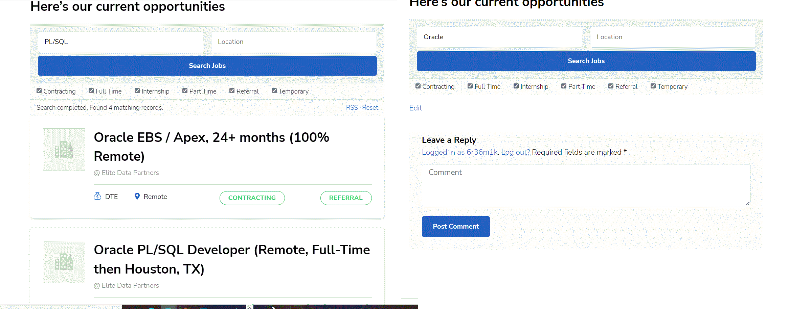Click the Remote location pin icon

tap(137, 196)
